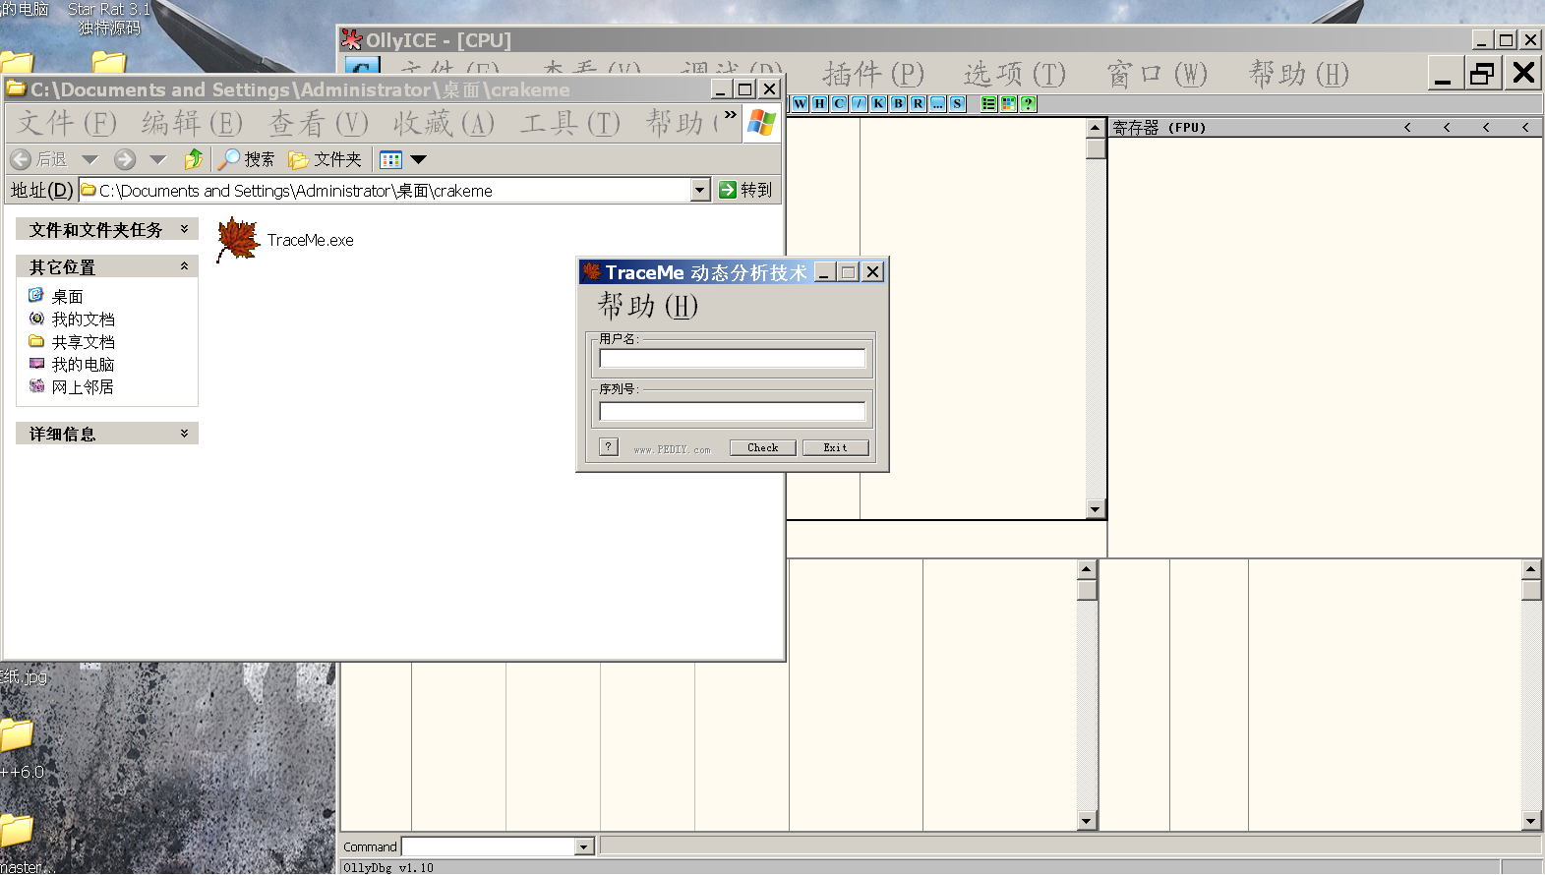Open the Tools (工具) menu in Explorer
This screenshot has height=875, width=1545.
[x=570, y=123]
